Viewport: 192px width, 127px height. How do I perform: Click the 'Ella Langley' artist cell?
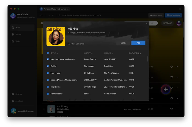tap(89, 66)
